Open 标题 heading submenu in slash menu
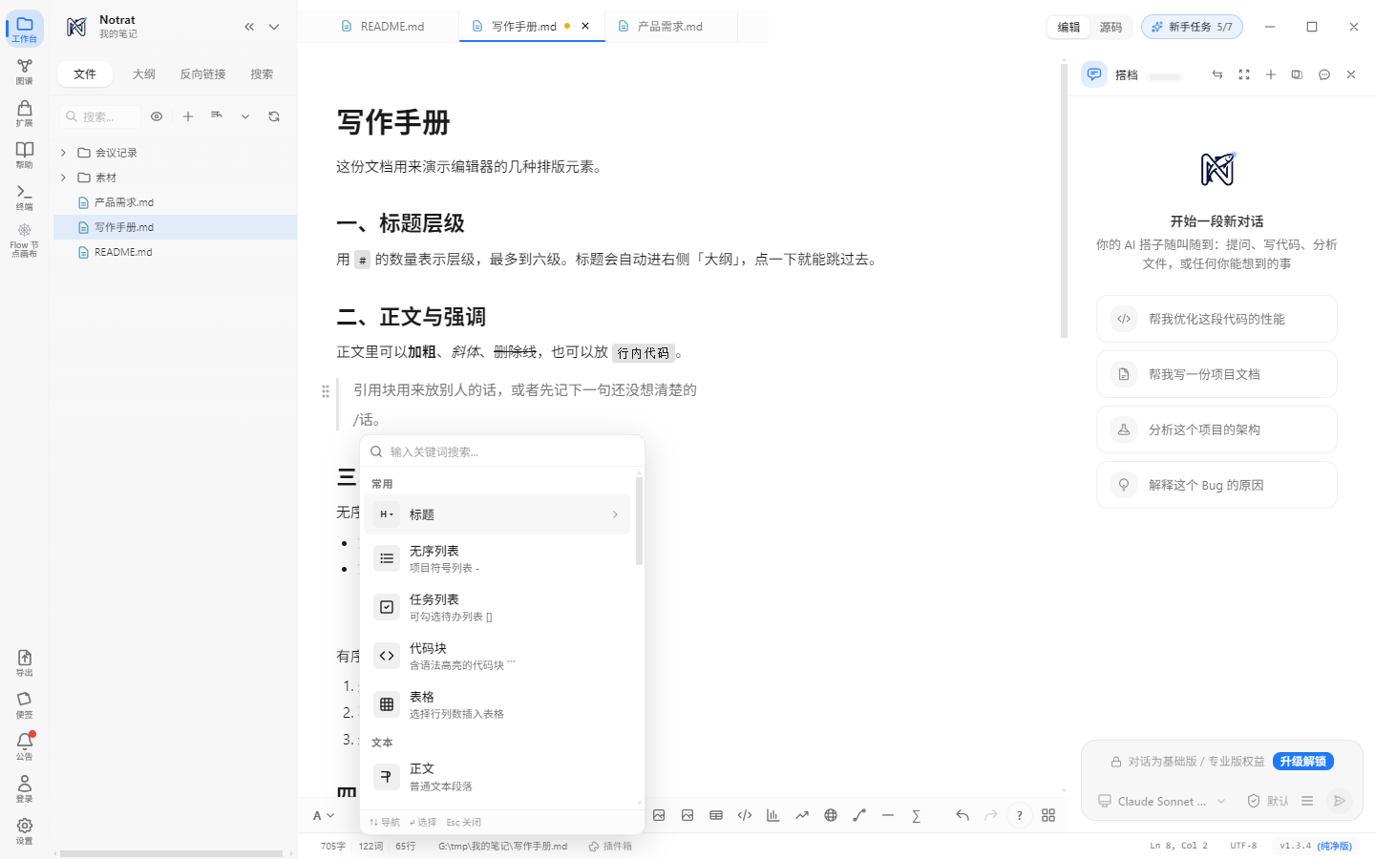 (497, 514)
